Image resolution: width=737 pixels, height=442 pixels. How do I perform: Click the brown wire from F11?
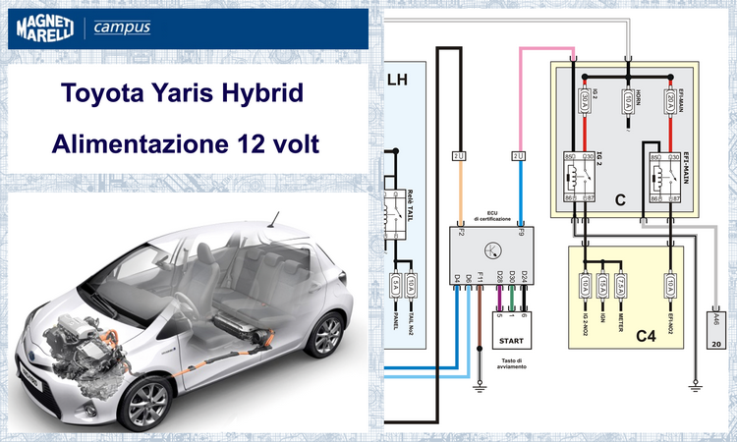click(480, 315)
